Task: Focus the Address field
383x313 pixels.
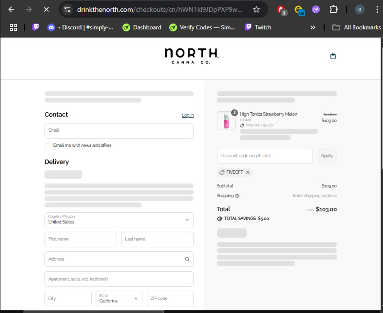Action: [x=119, y=259]
